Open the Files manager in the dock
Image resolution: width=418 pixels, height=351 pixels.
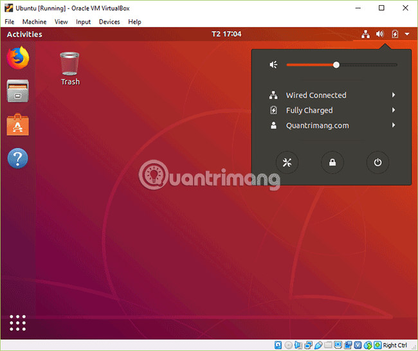click(x=17, y=91)
